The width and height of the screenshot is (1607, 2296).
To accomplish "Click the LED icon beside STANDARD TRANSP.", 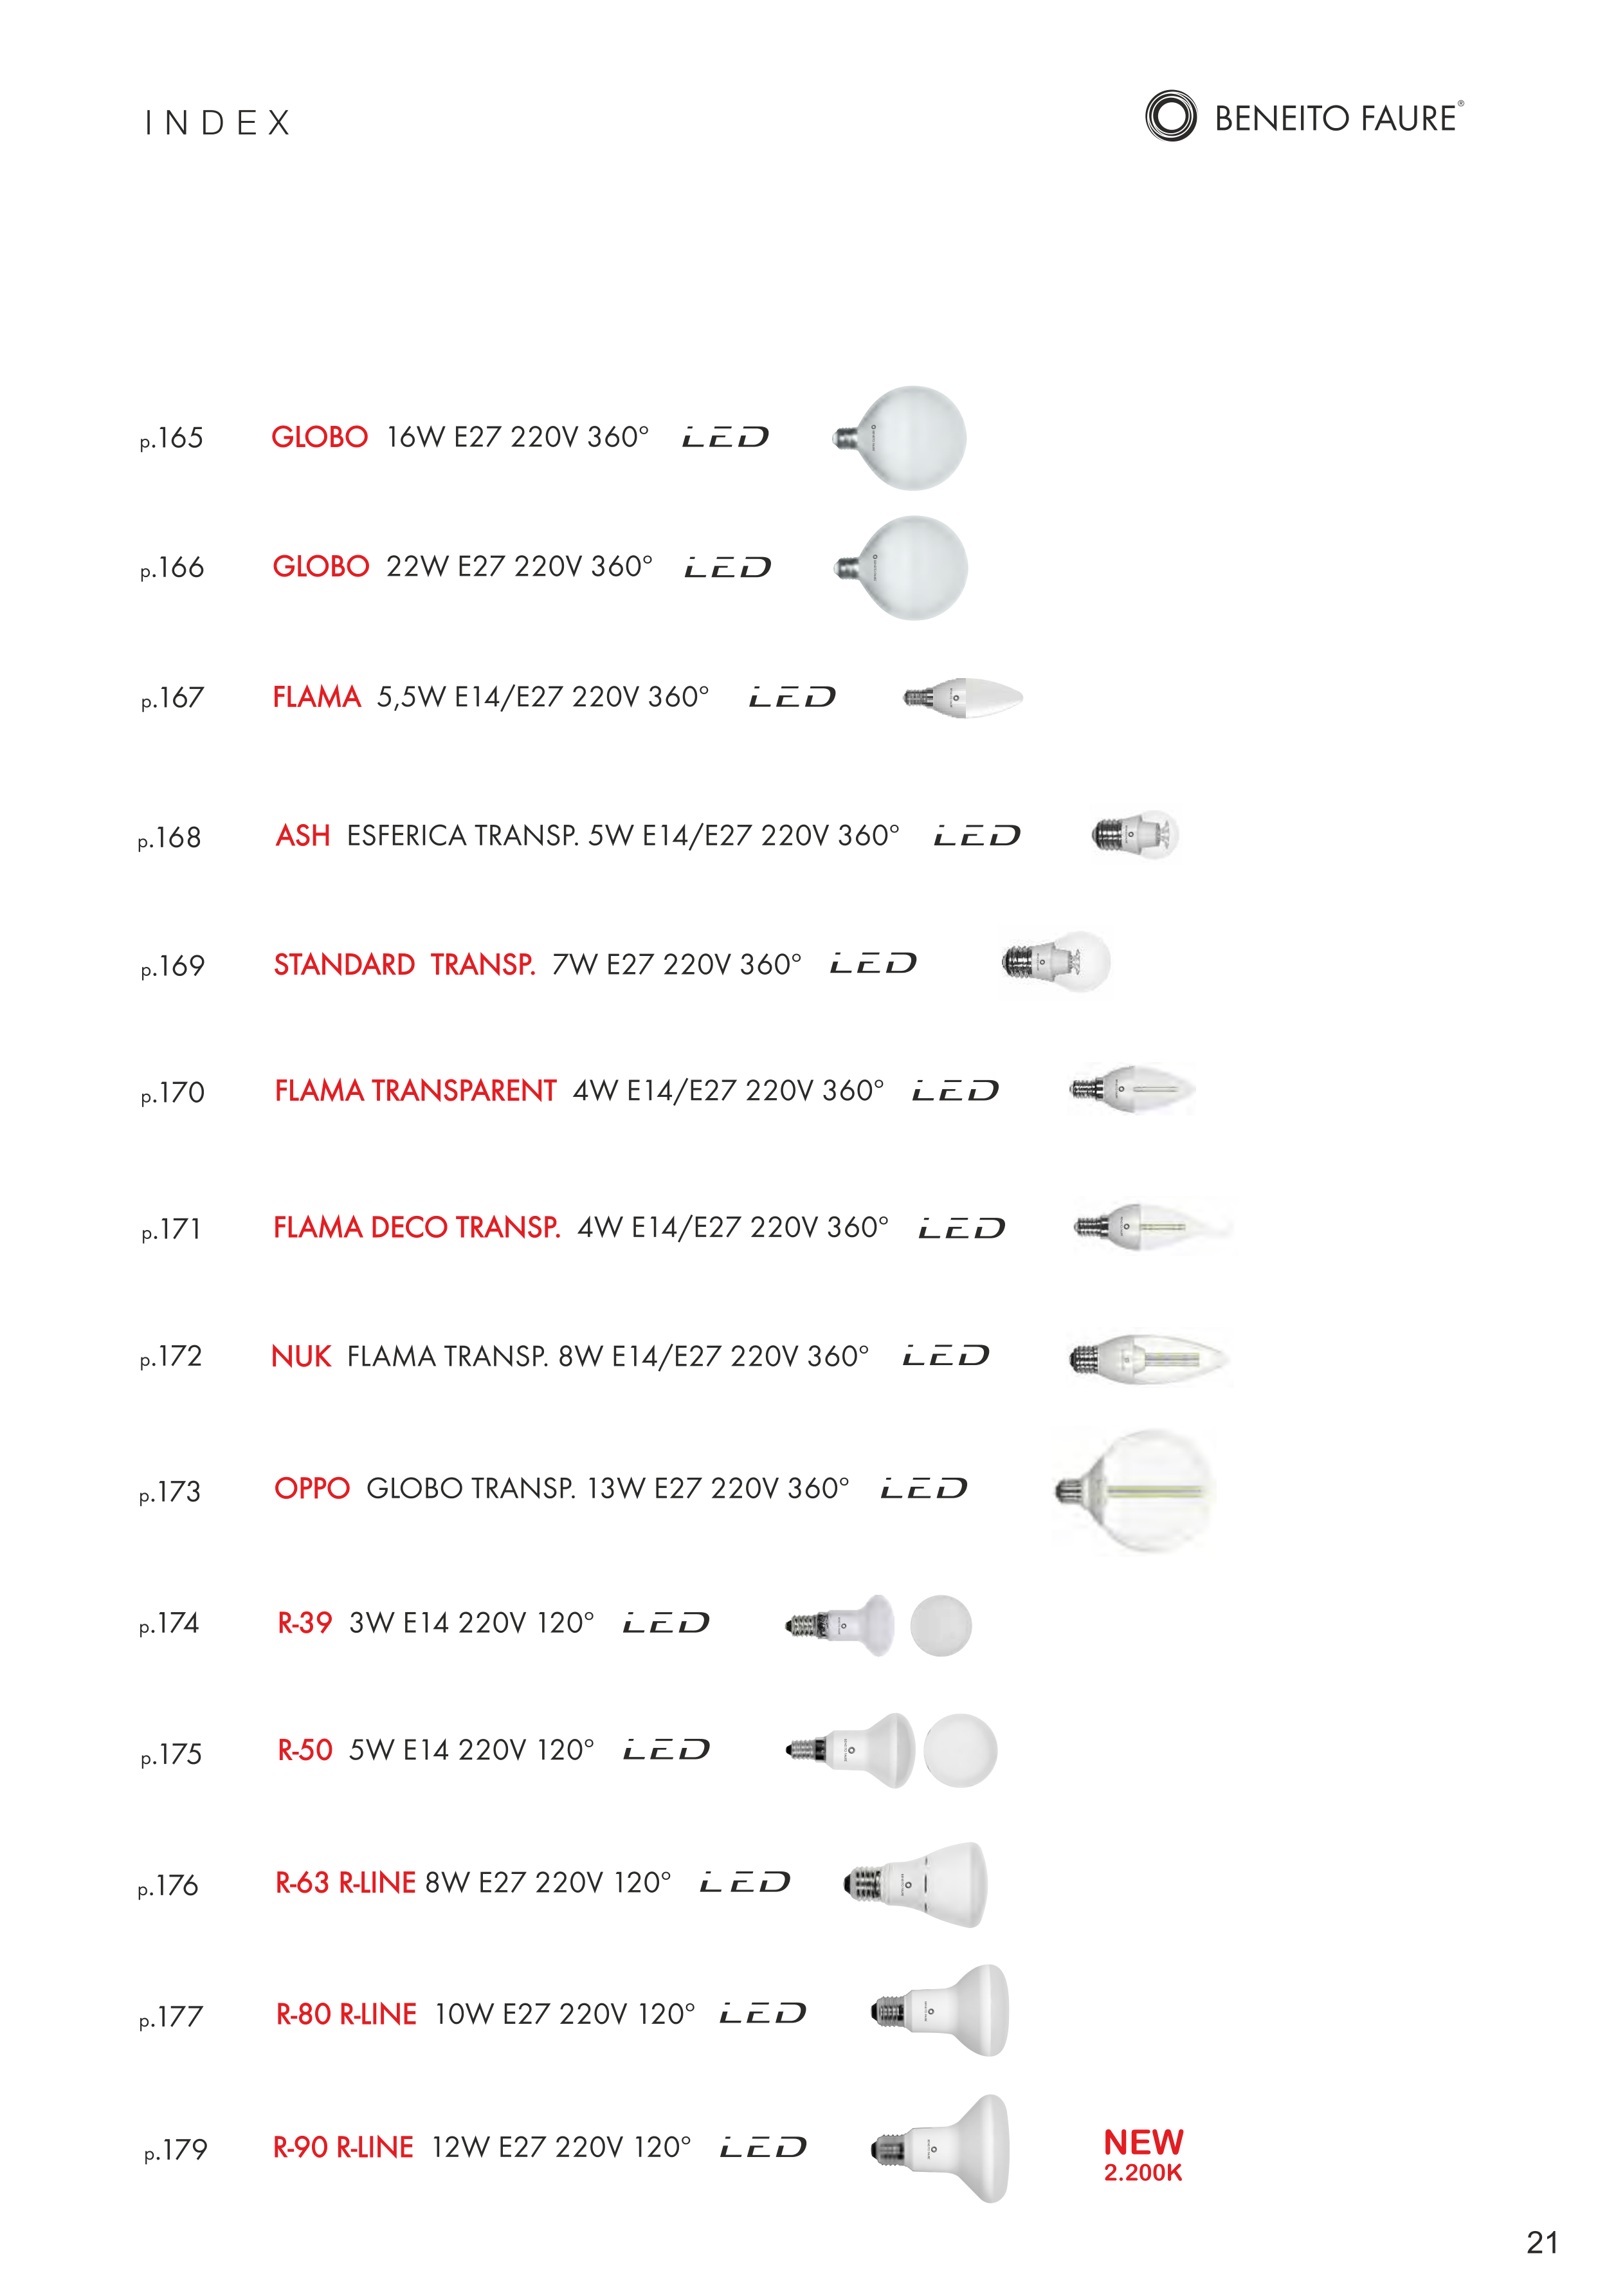I will point(873,964).
